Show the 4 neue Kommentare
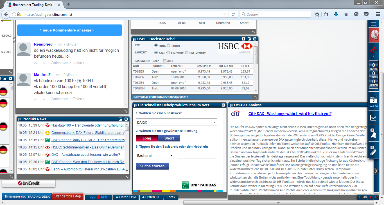The image size is (384, 205). (x=69, y=30)
